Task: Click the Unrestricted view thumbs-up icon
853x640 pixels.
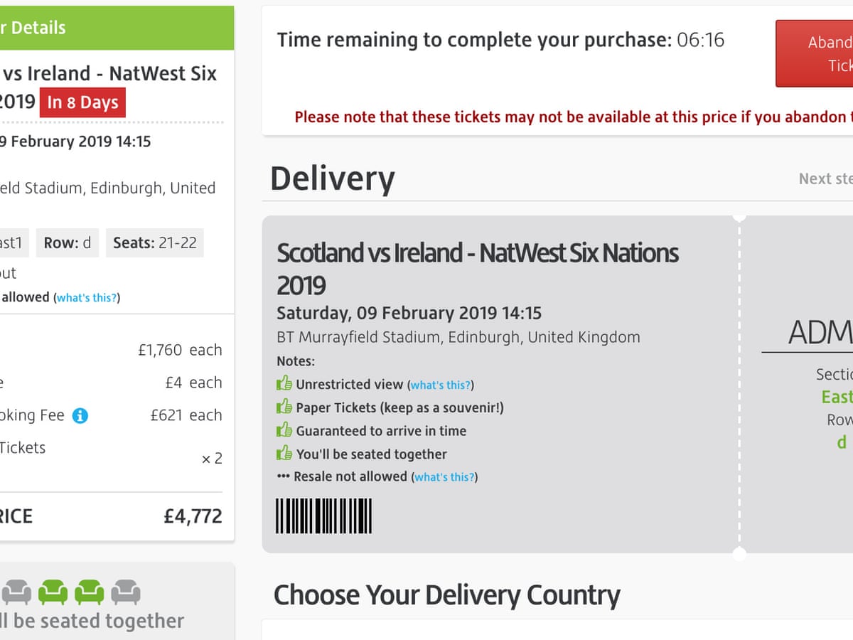Action: pyautogui.click(x=284, y=384)
